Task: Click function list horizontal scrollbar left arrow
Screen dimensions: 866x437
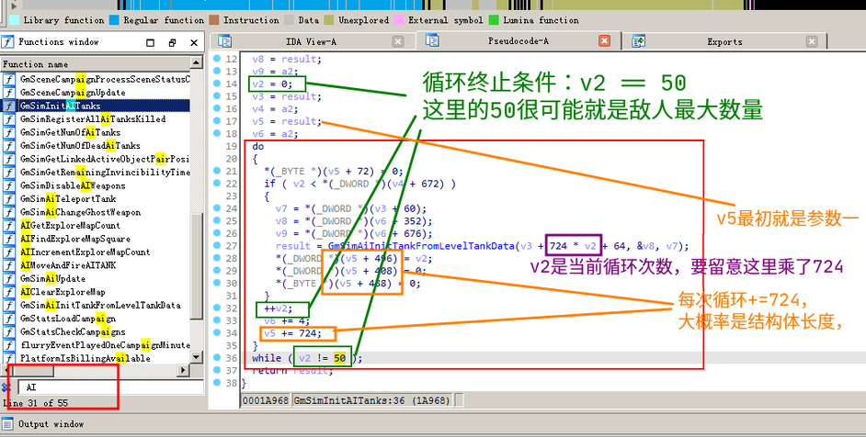Action: pos(6,370)
